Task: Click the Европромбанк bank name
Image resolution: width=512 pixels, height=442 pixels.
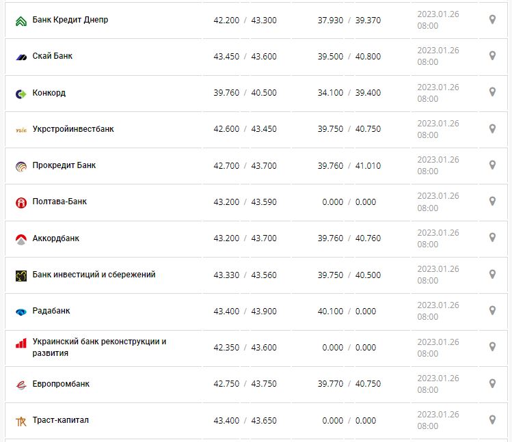Action: point(61,384)
